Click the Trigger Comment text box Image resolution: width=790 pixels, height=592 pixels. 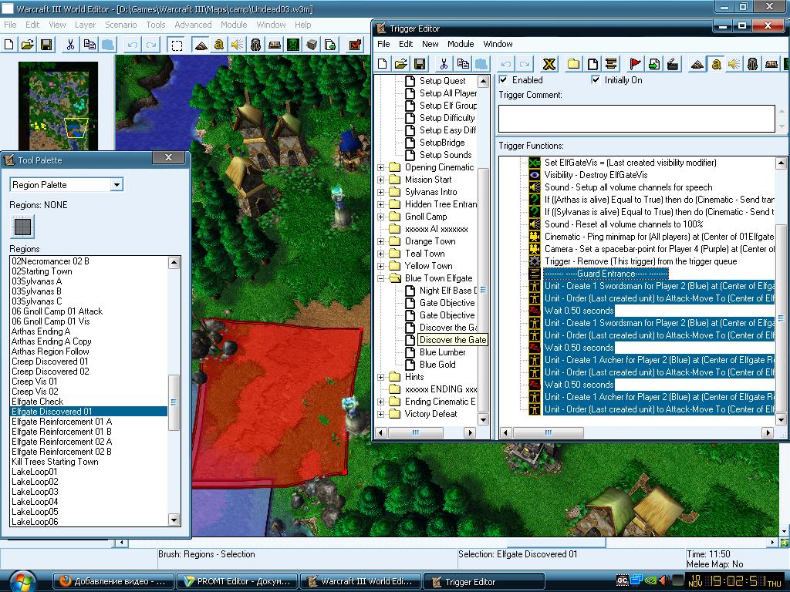(636, 119)
